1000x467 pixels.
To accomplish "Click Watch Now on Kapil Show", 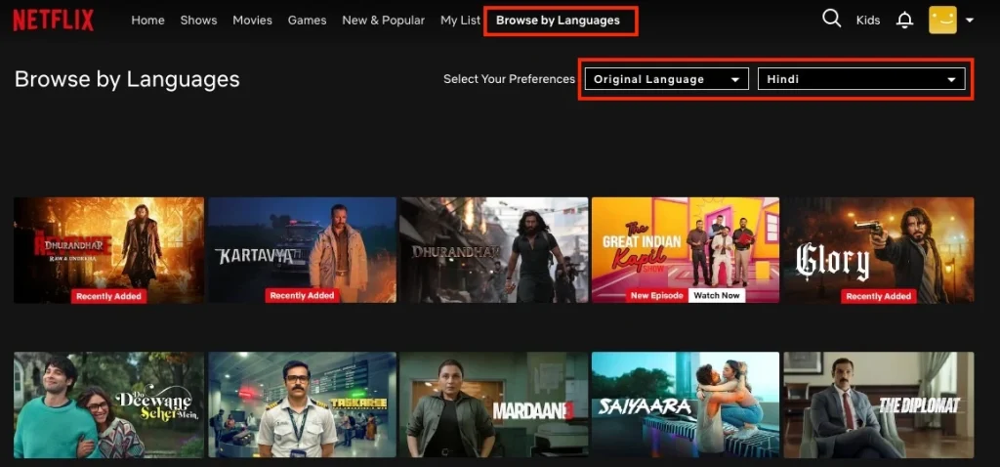I will pos(717,295).
